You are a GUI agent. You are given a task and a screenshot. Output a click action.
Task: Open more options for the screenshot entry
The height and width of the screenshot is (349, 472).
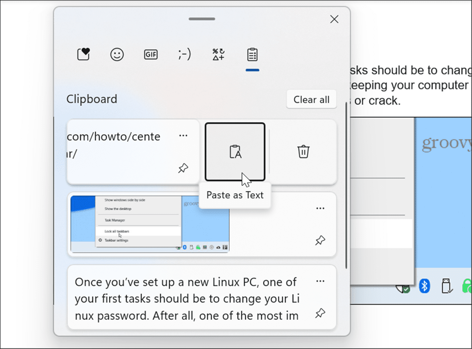pyautogui.click(x=320, y=208)
